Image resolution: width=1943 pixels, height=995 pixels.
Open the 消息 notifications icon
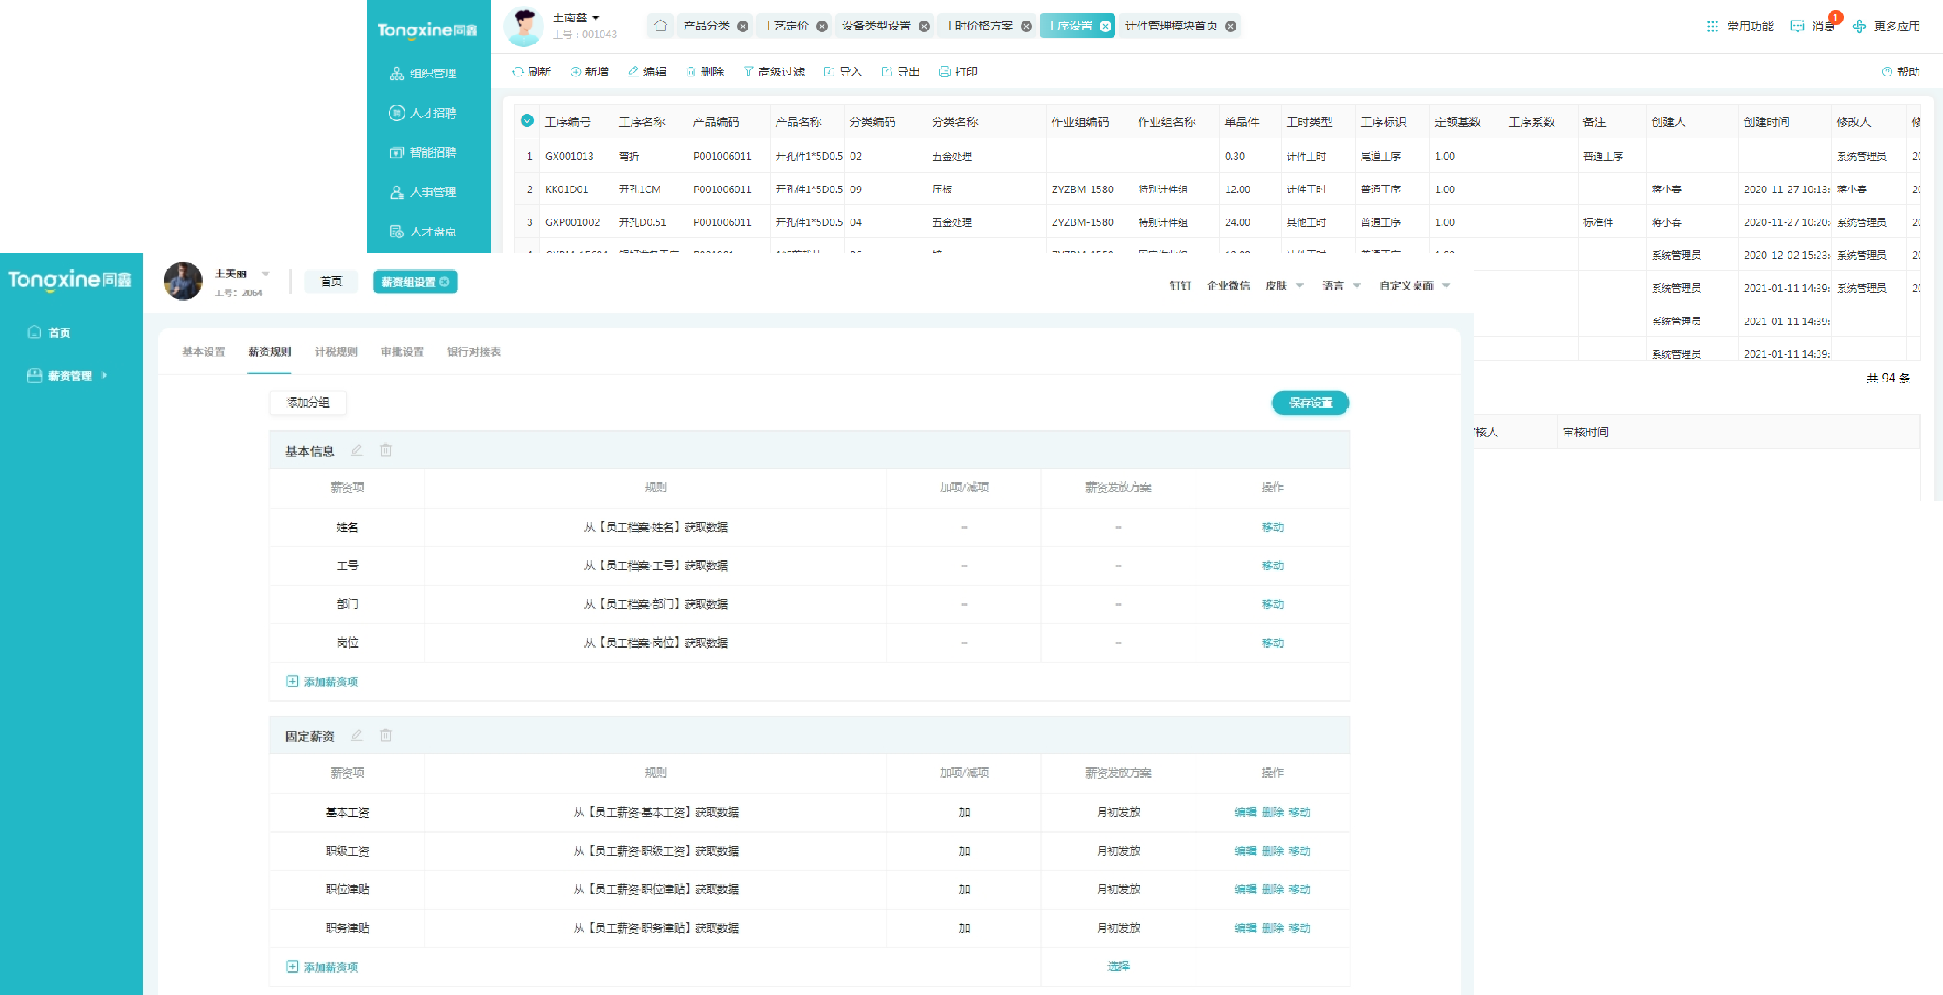(1798, 27)
